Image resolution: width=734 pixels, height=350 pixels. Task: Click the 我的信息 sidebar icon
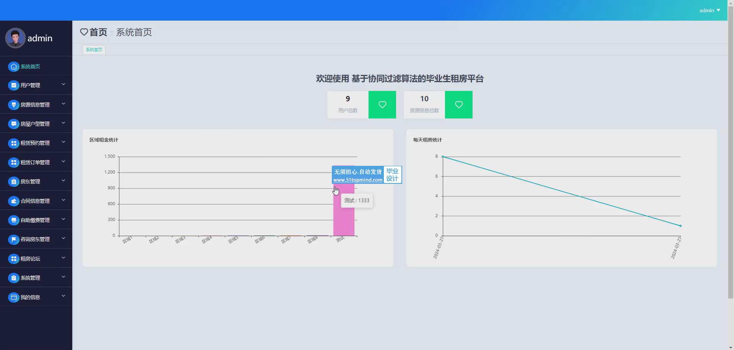click(x=14, y=297)
